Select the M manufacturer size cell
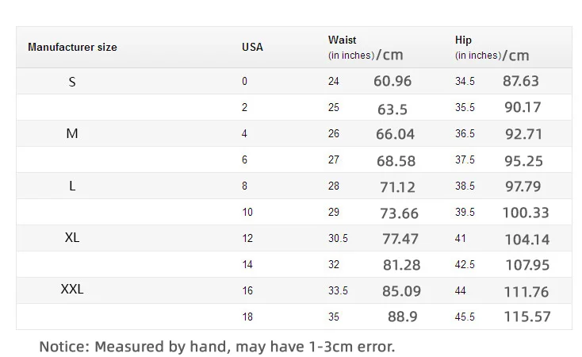582x357 pixels. pyautogui.click(x=72, y=133)
